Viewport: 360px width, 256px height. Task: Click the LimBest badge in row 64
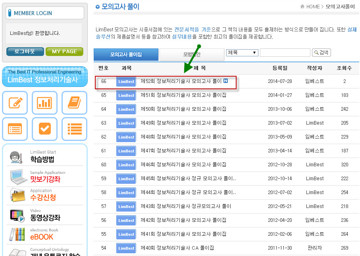pos(126,109)
